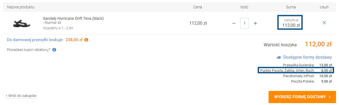Select the Przesyłka kurierska delivery option
The height and width of the screenshot is (105, 339).
(x=307, y=65)
